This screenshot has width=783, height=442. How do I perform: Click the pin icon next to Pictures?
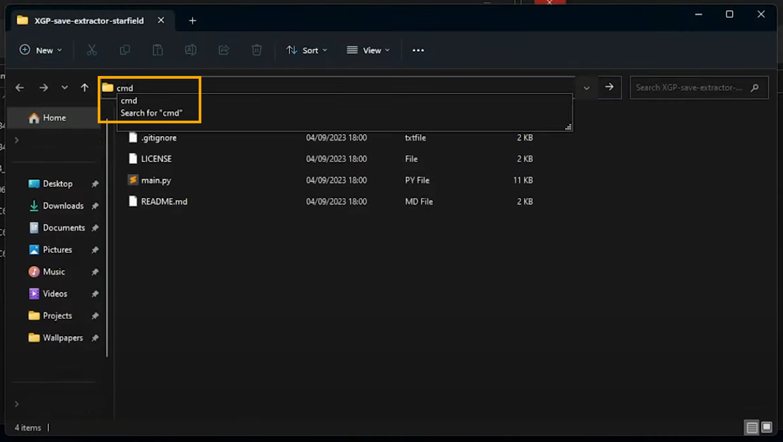pos(95,251)
